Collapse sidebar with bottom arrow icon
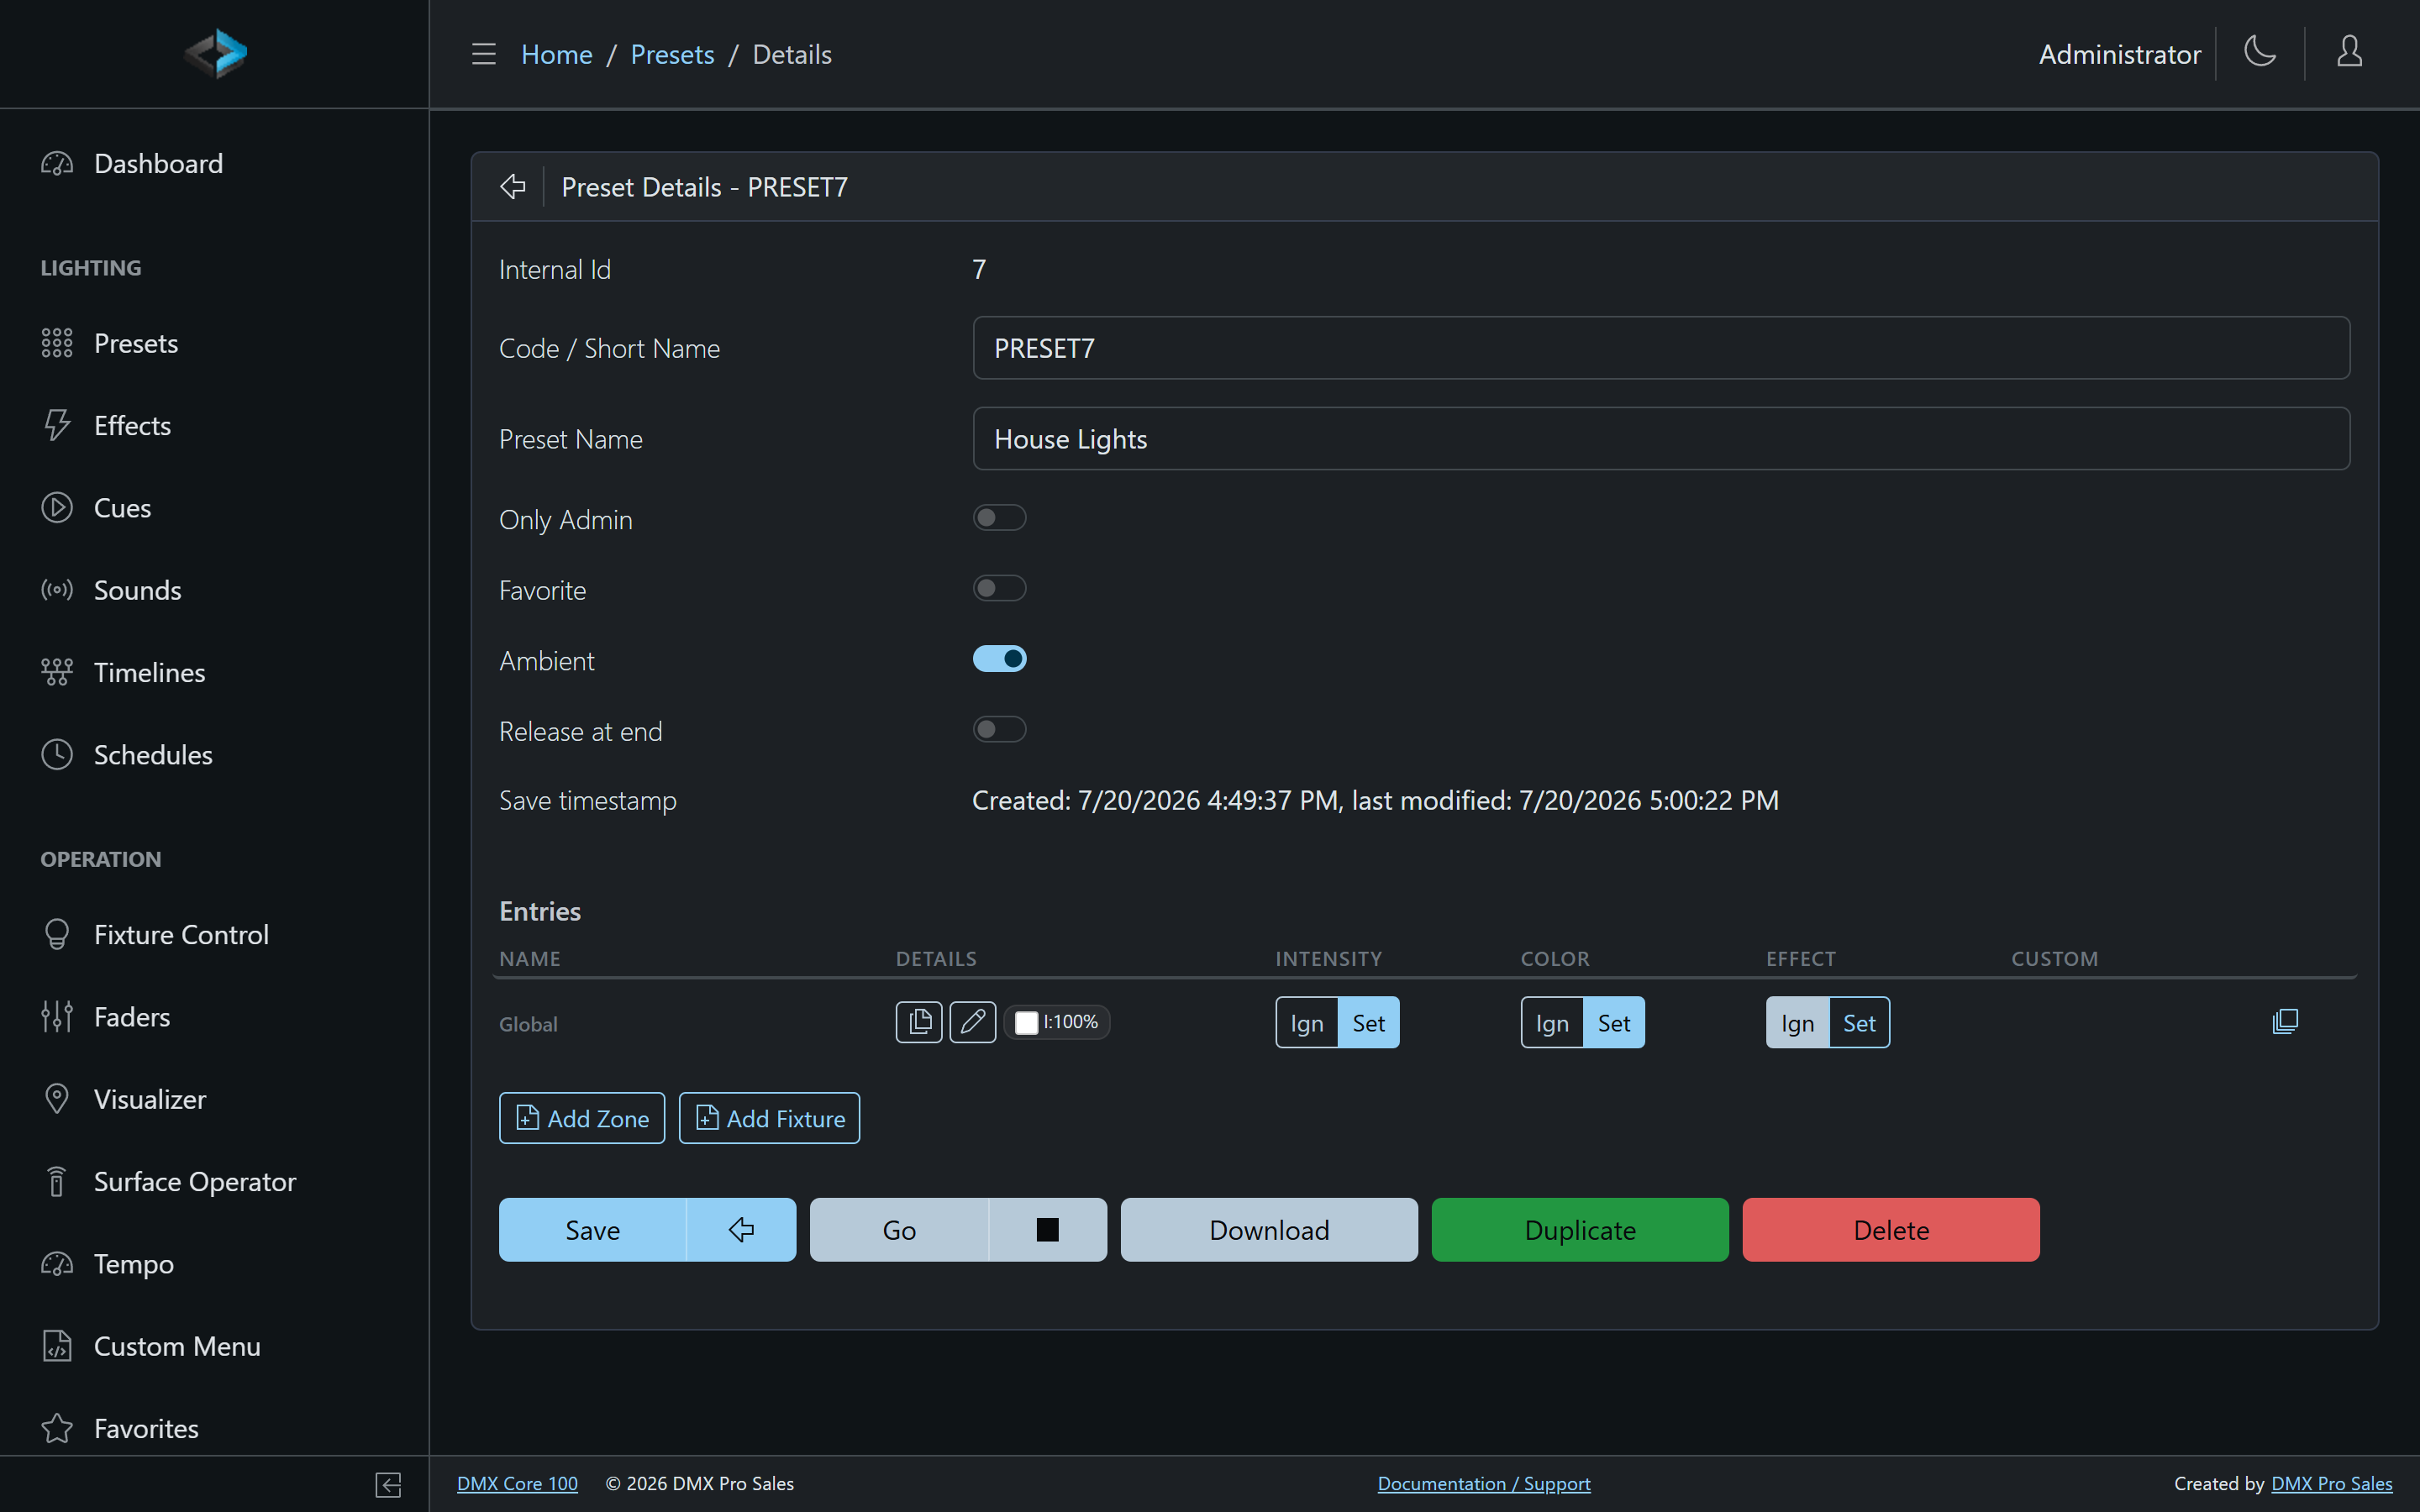 pyautogui.click(x=389, y=1485)
